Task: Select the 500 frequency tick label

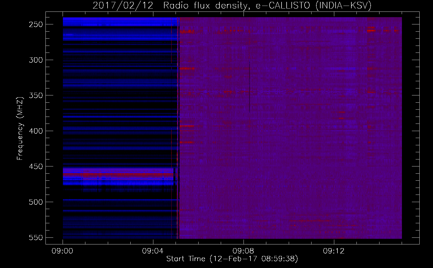Action: tap(36, 202)
